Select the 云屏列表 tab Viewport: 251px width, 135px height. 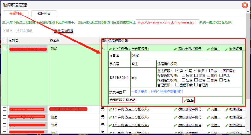click(16, 13)
